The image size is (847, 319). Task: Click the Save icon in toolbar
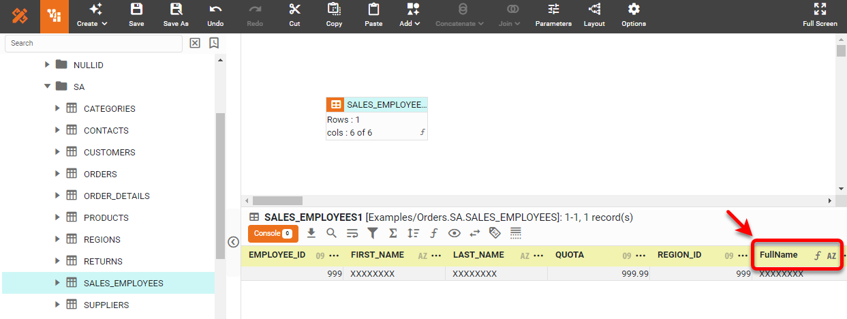[136, 15]
